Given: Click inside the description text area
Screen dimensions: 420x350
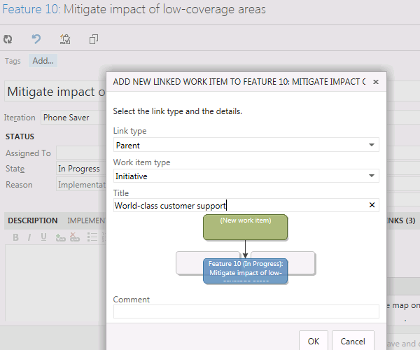Looking at the screenshot, I should click(55, 283).
